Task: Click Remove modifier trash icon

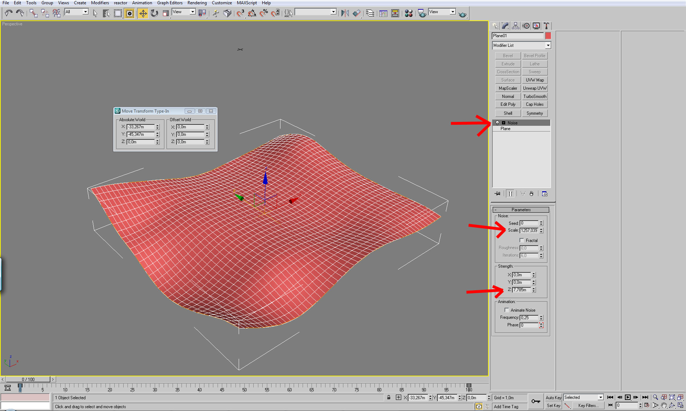Action: pyautogui.click(x=532, y=194)
